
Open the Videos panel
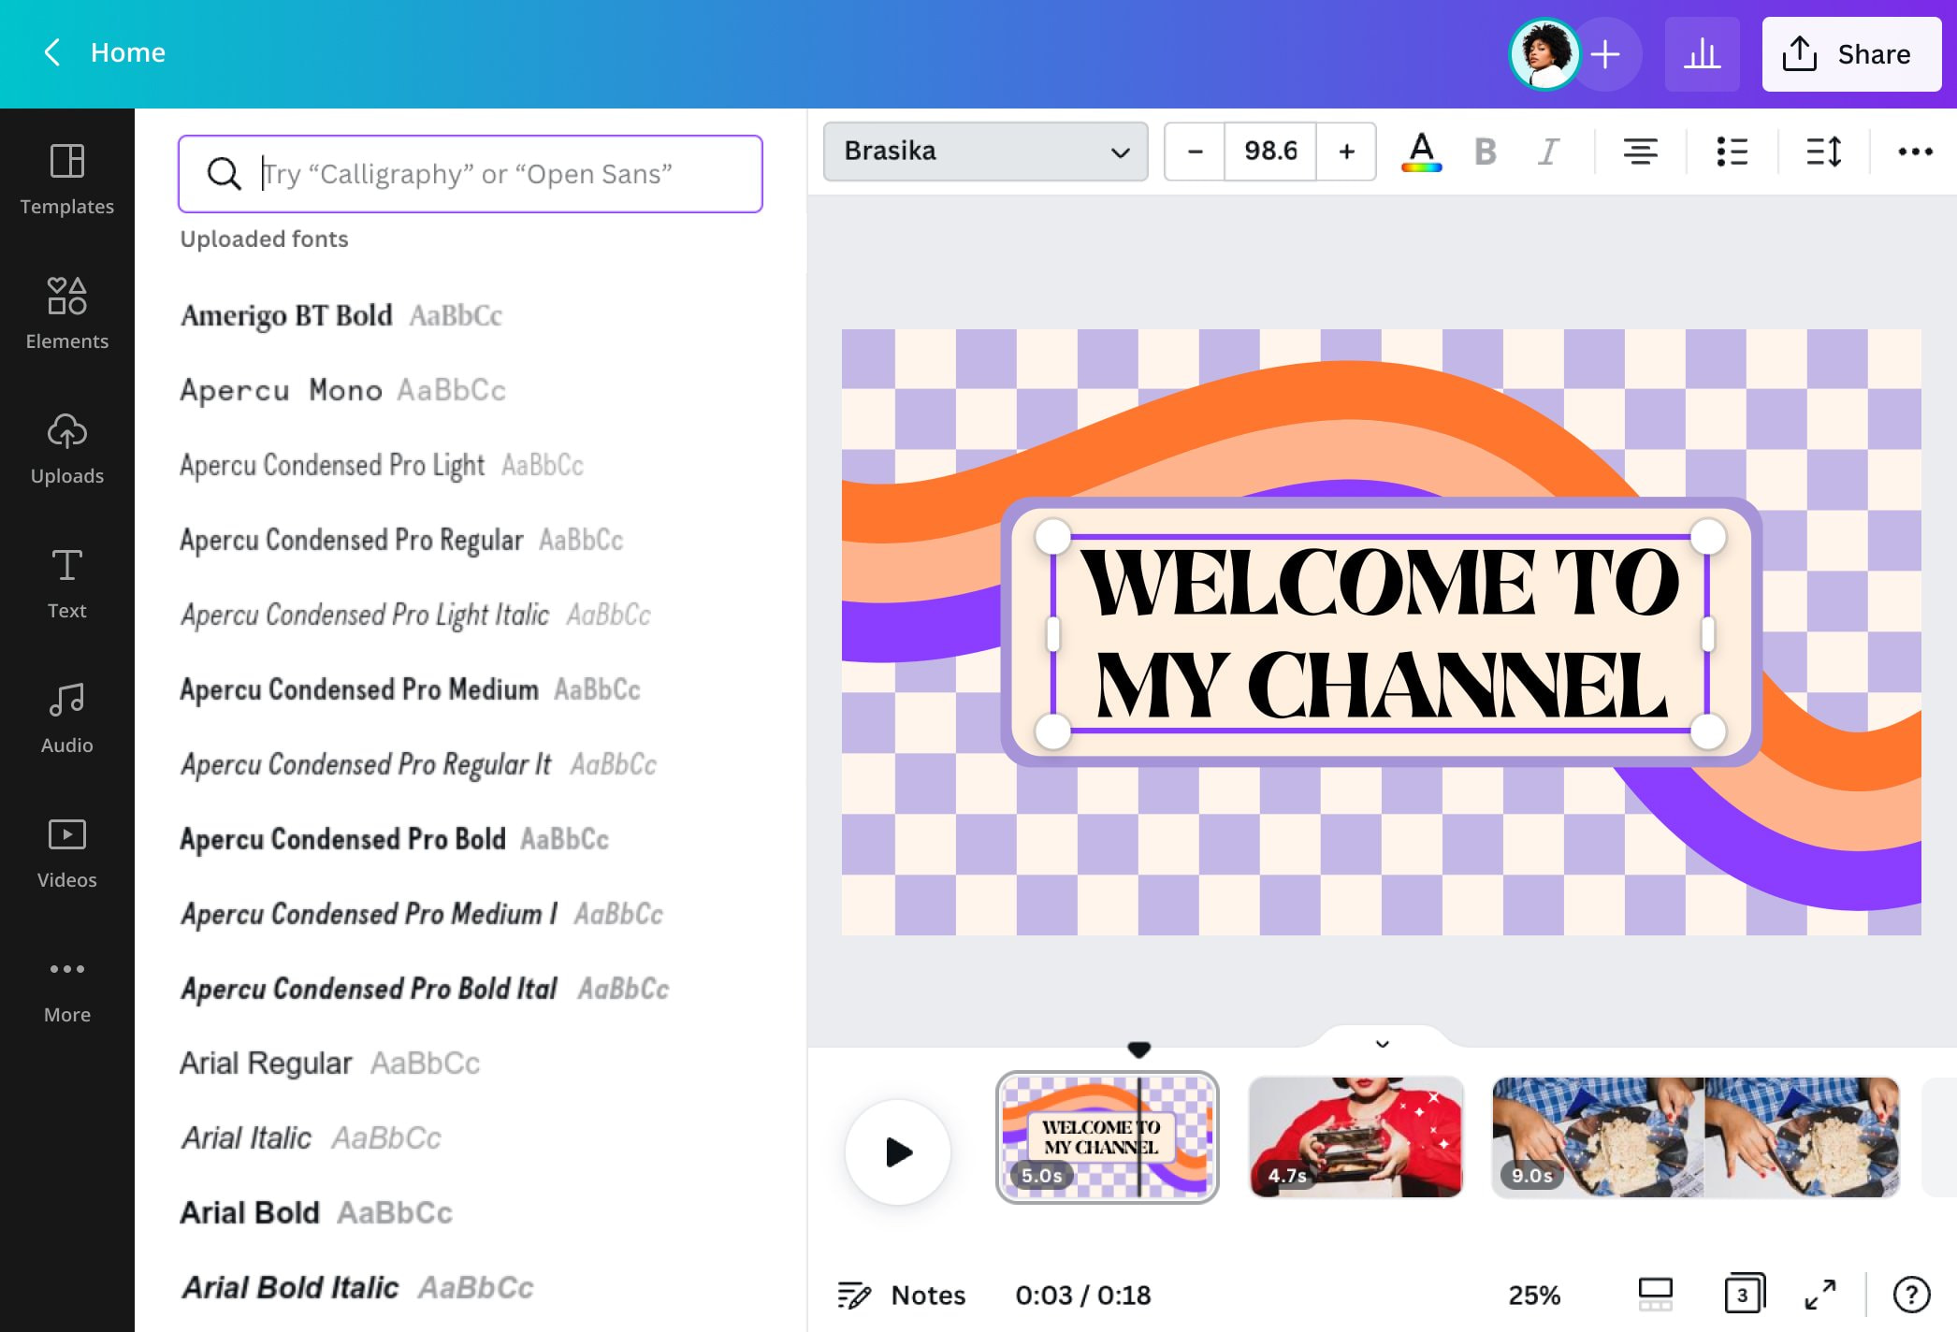66,851
